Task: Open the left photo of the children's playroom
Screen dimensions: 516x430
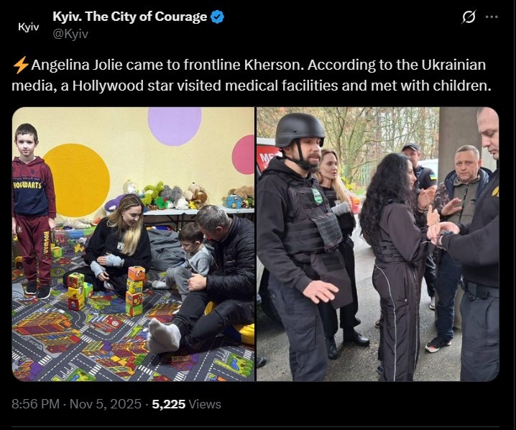Action: [x=133, y=244]
